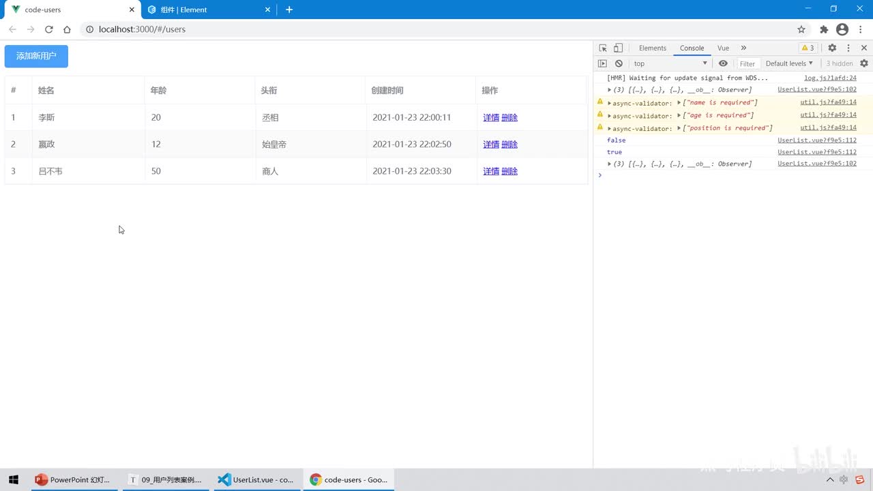Click the address bar showing localhost:3000/#/users
Viewport: 873px width, 491px height.
(445, 29)
